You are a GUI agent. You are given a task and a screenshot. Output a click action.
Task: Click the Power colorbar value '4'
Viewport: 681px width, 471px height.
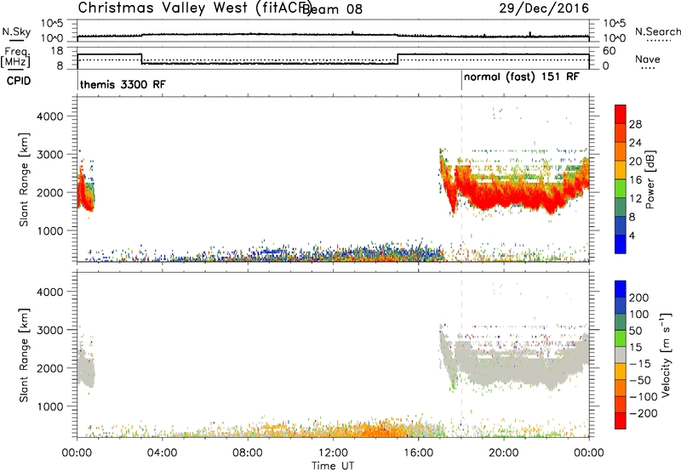tap(632, 235)
